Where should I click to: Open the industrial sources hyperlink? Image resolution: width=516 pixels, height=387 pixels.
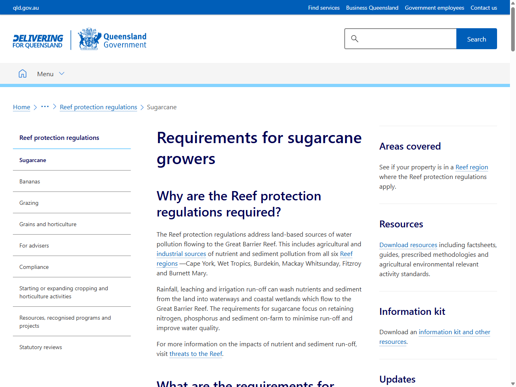point(181,254)
